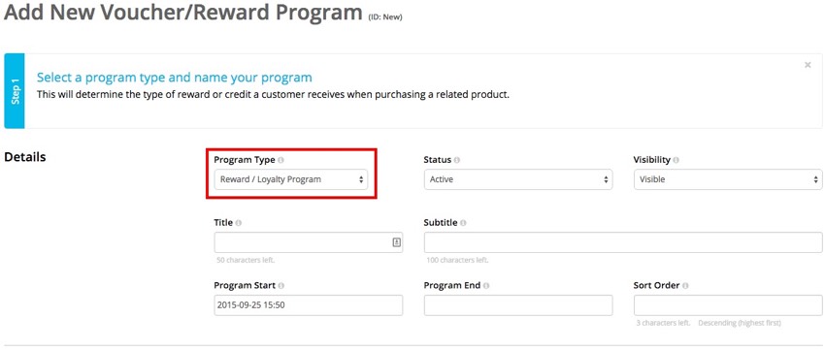This screenshot has width=825, height=350.
Task: Click the info icon beside Program Type
Action: 280,160
